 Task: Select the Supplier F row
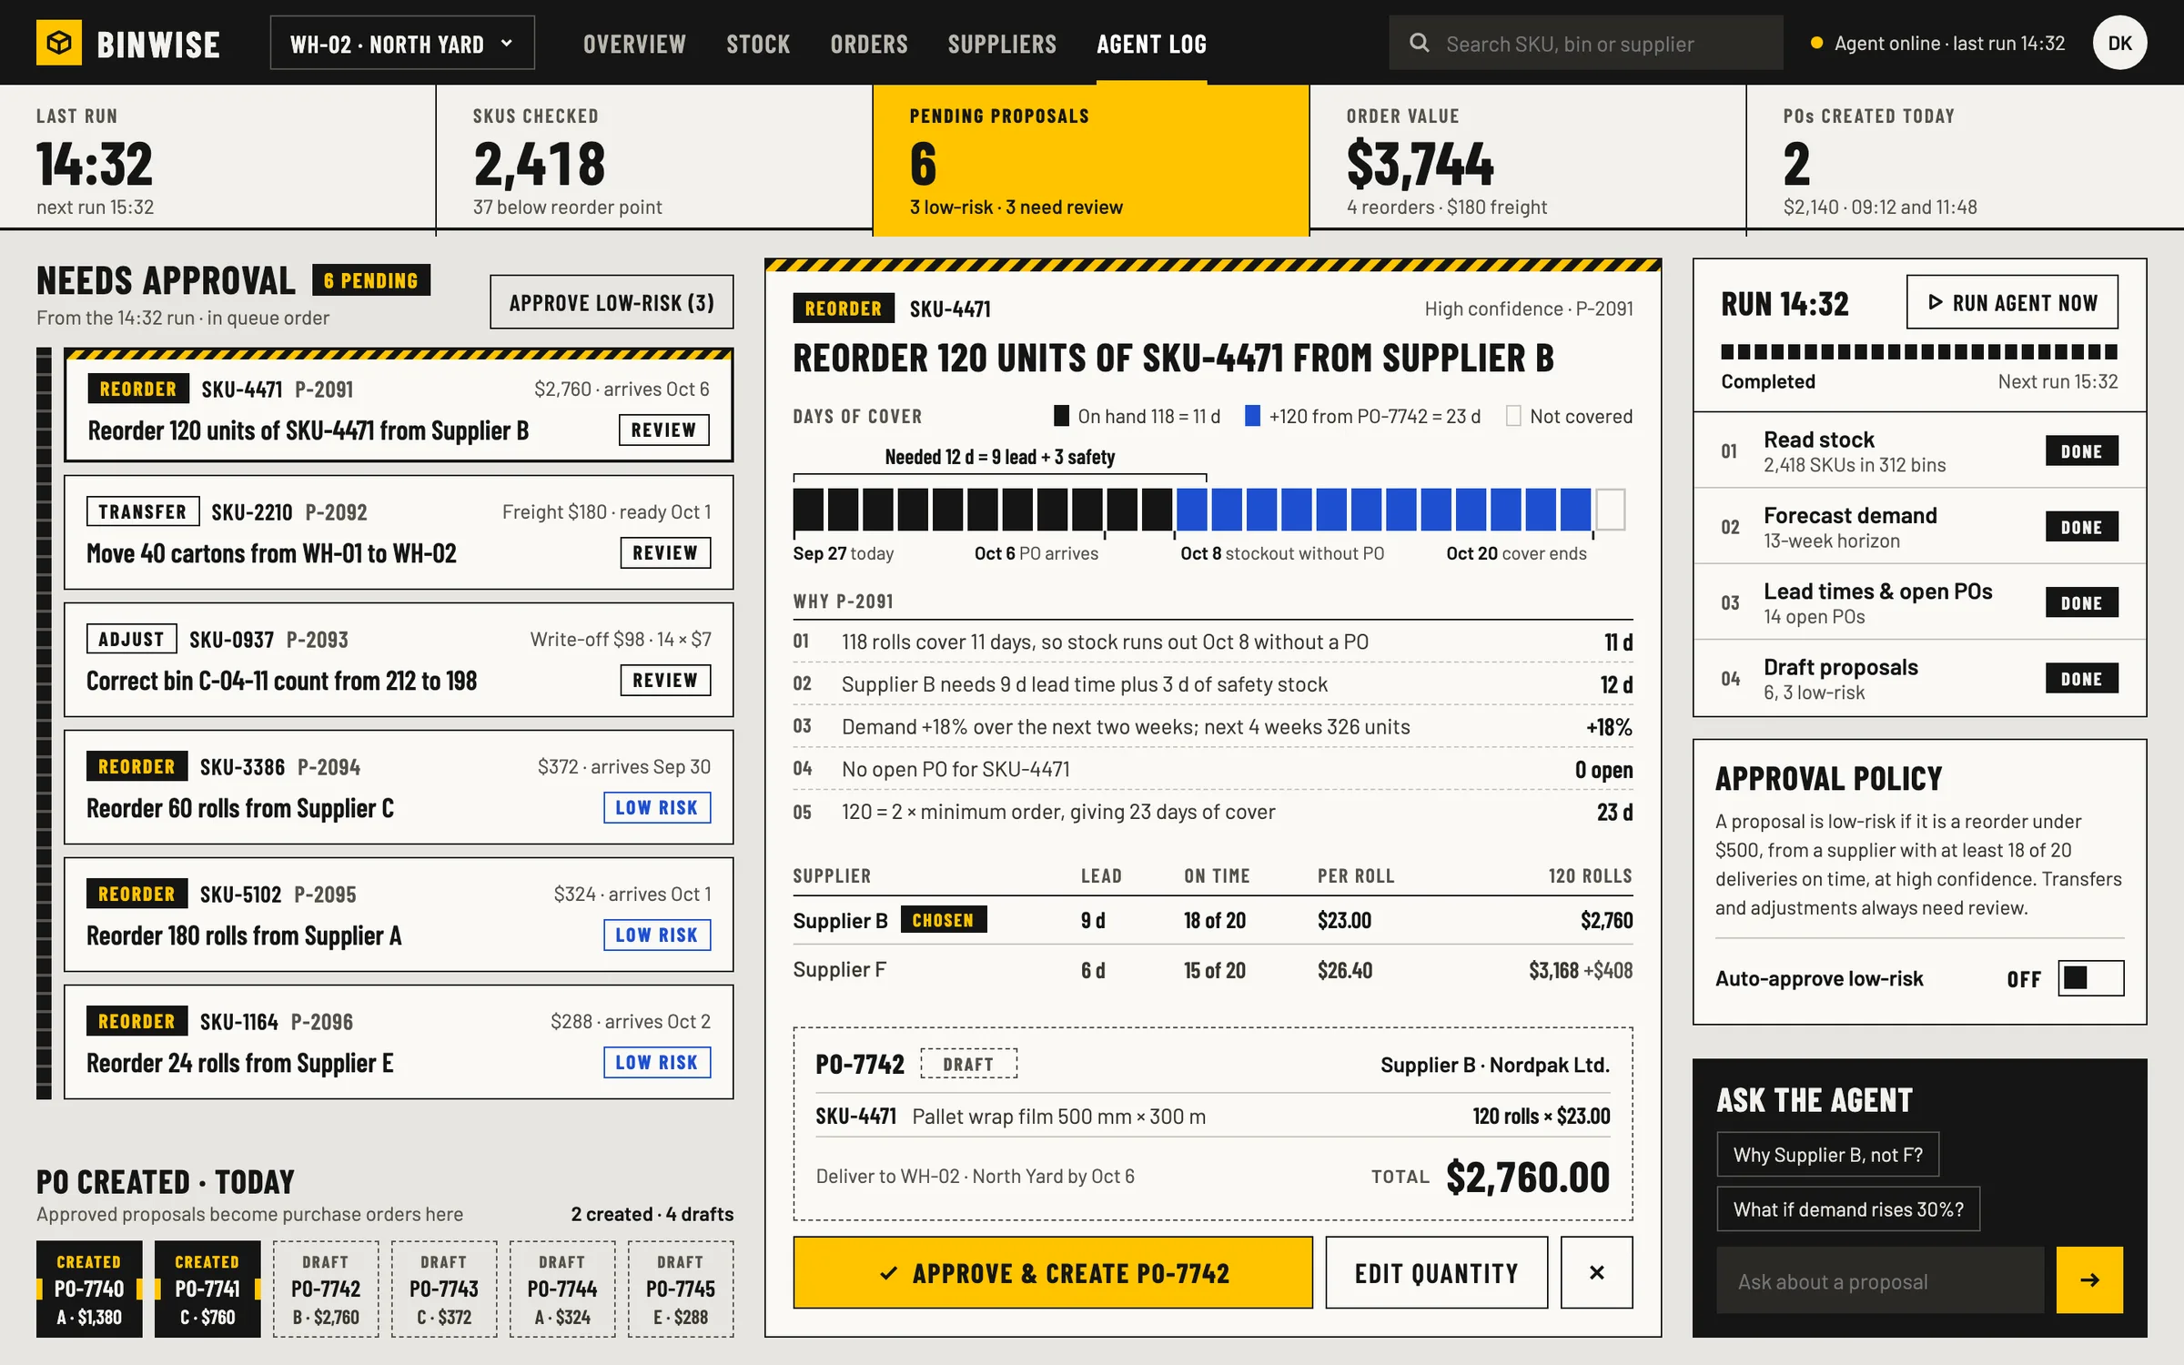1212,970
